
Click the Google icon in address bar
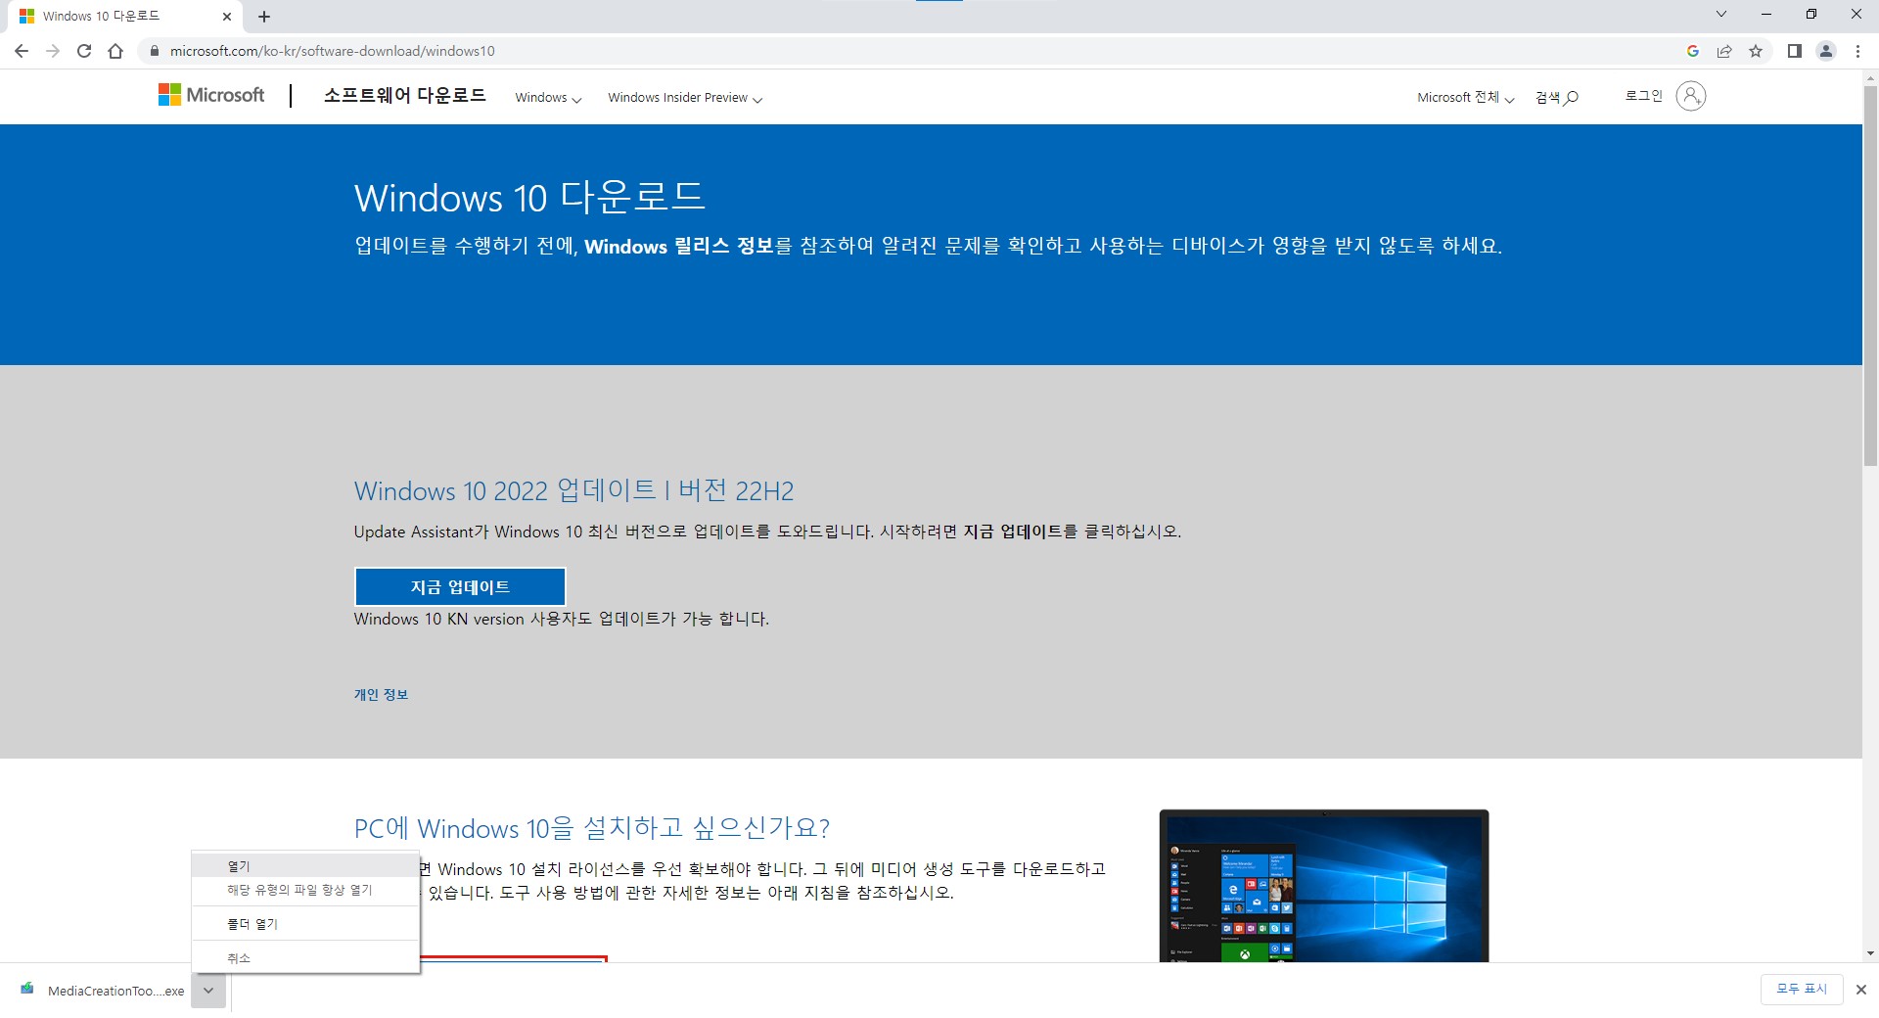1693,51
